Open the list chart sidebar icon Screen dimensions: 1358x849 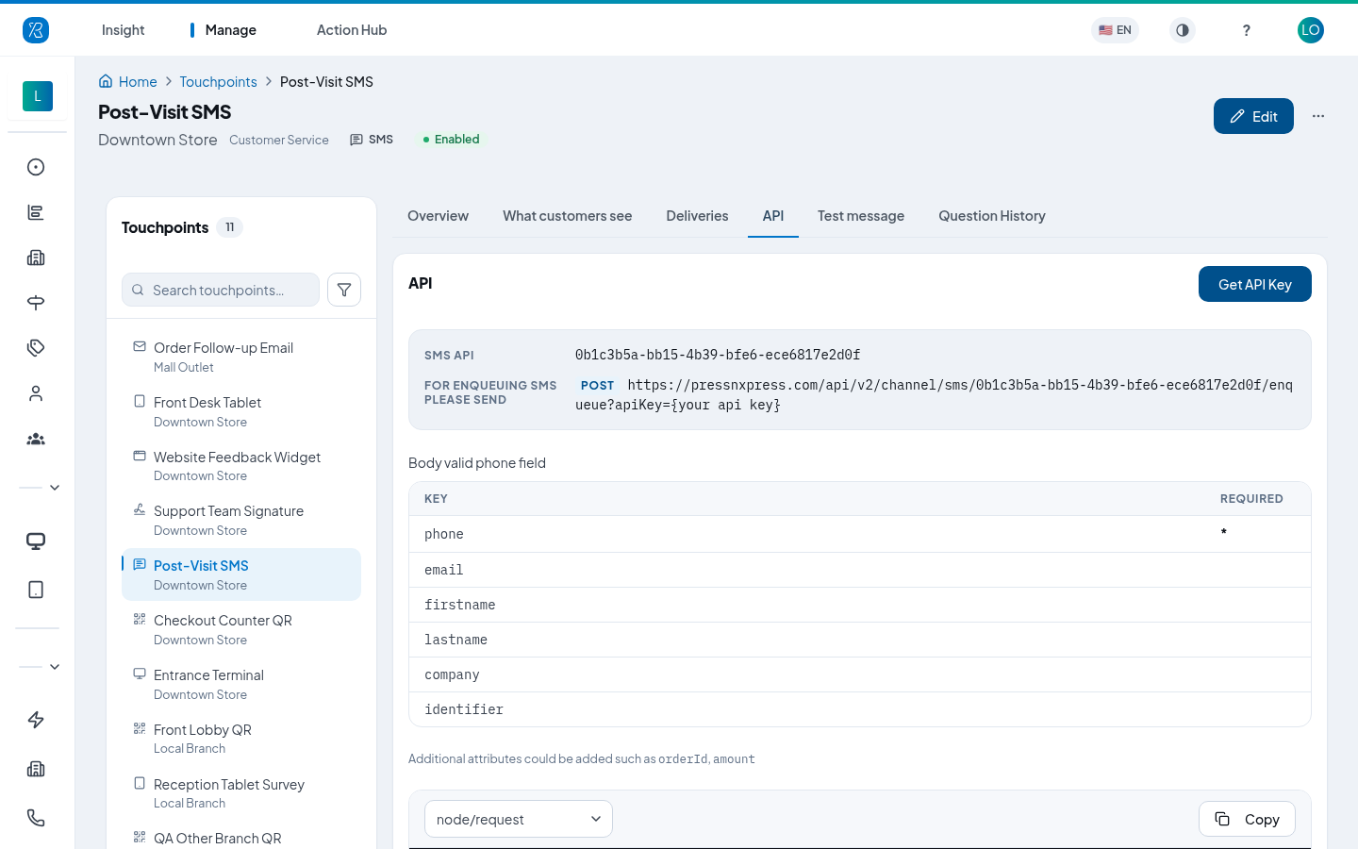point(36,212)
